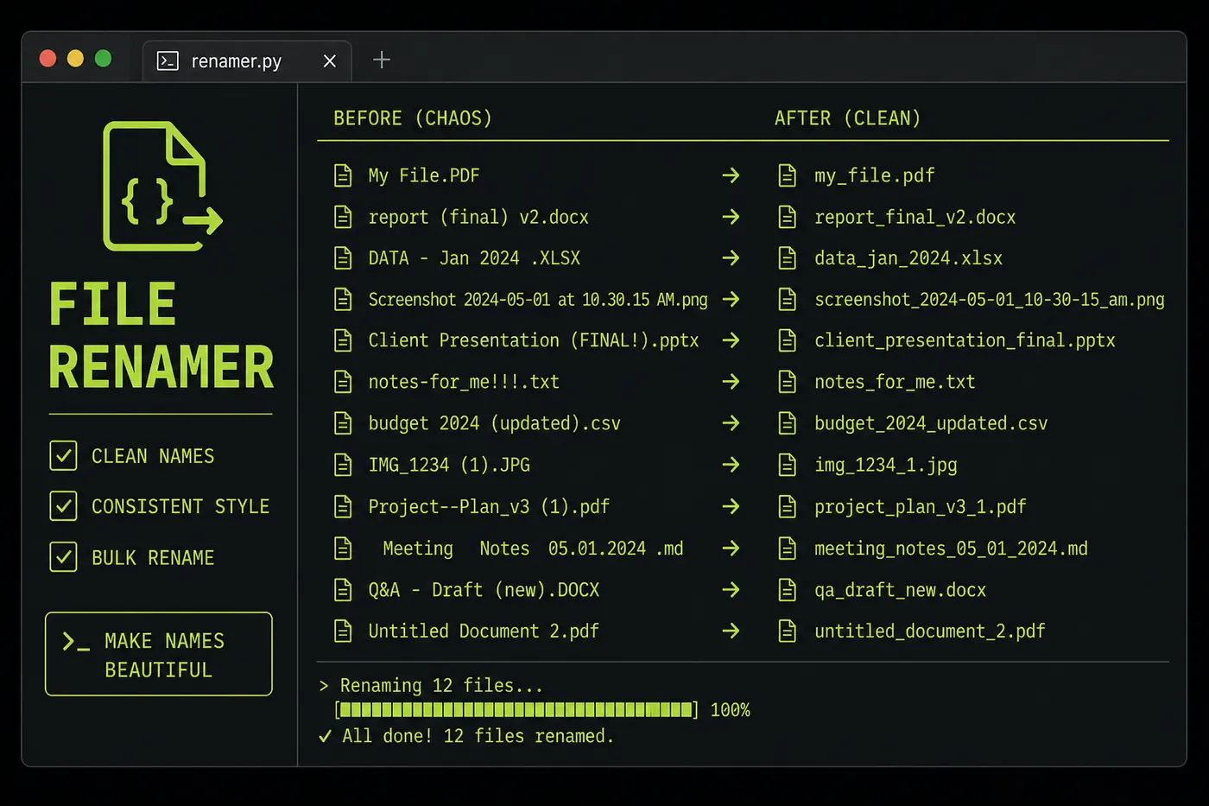This screenshot has width=1209, height=806.
Task: Select renamed file screenshot_2024-05-01_10-30-15_am.png
Action: coord(990,300)
